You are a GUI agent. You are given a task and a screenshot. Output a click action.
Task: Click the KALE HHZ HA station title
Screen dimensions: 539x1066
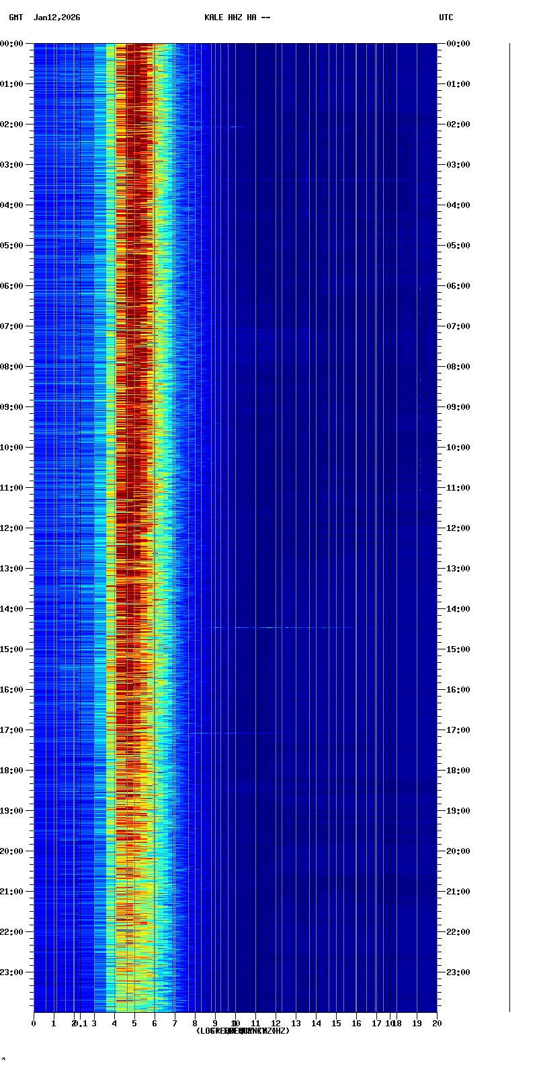click(x=237, y=17)
